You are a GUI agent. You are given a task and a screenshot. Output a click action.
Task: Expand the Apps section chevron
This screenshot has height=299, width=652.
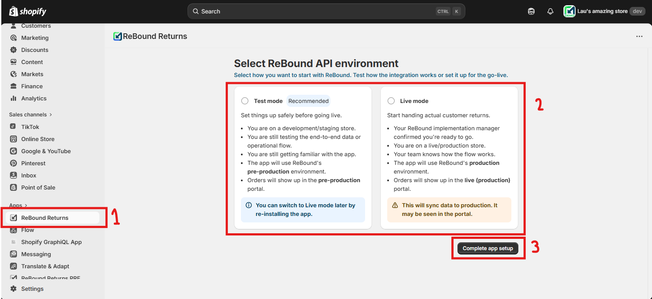coord(26,206)
